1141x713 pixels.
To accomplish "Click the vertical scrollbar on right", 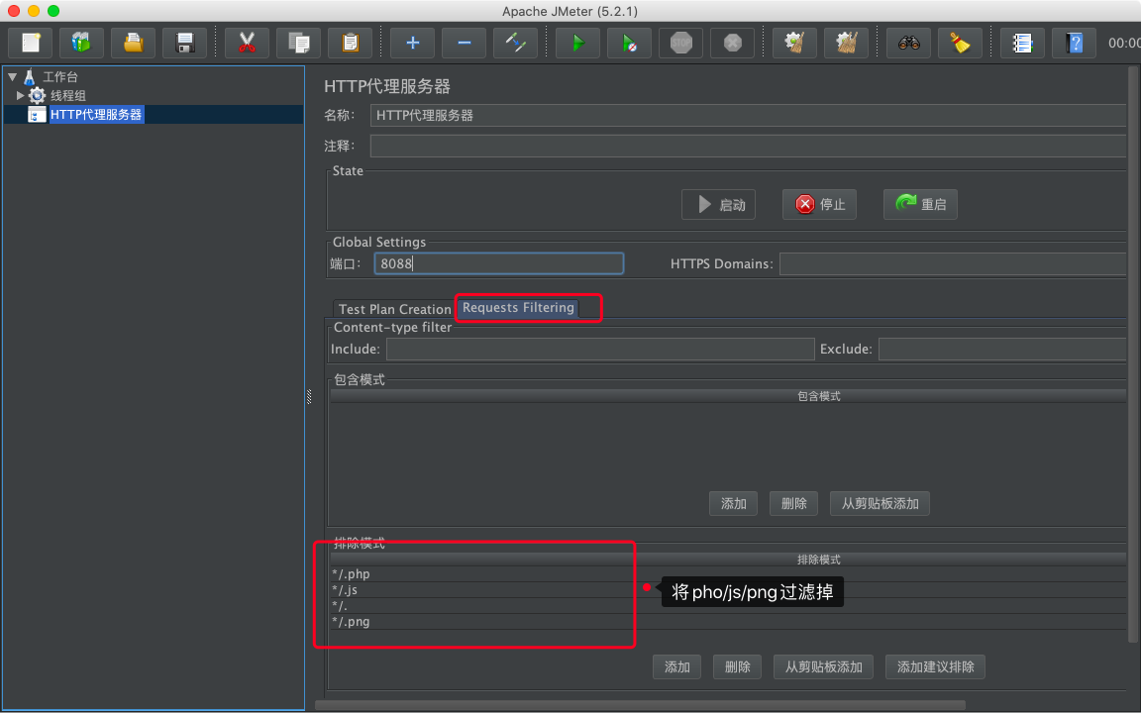I will click(1133, 356).
